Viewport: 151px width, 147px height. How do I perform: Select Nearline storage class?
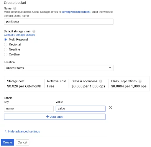coord(6,49)
